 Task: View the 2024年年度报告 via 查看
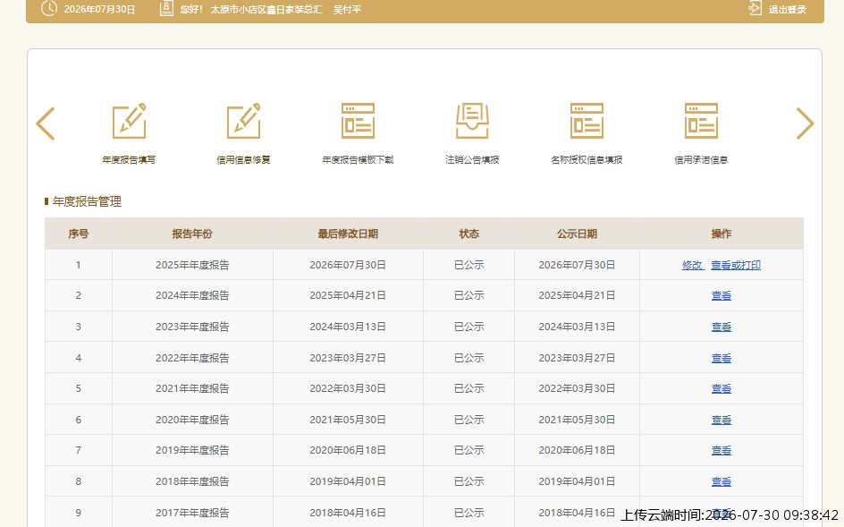[722, 295]
